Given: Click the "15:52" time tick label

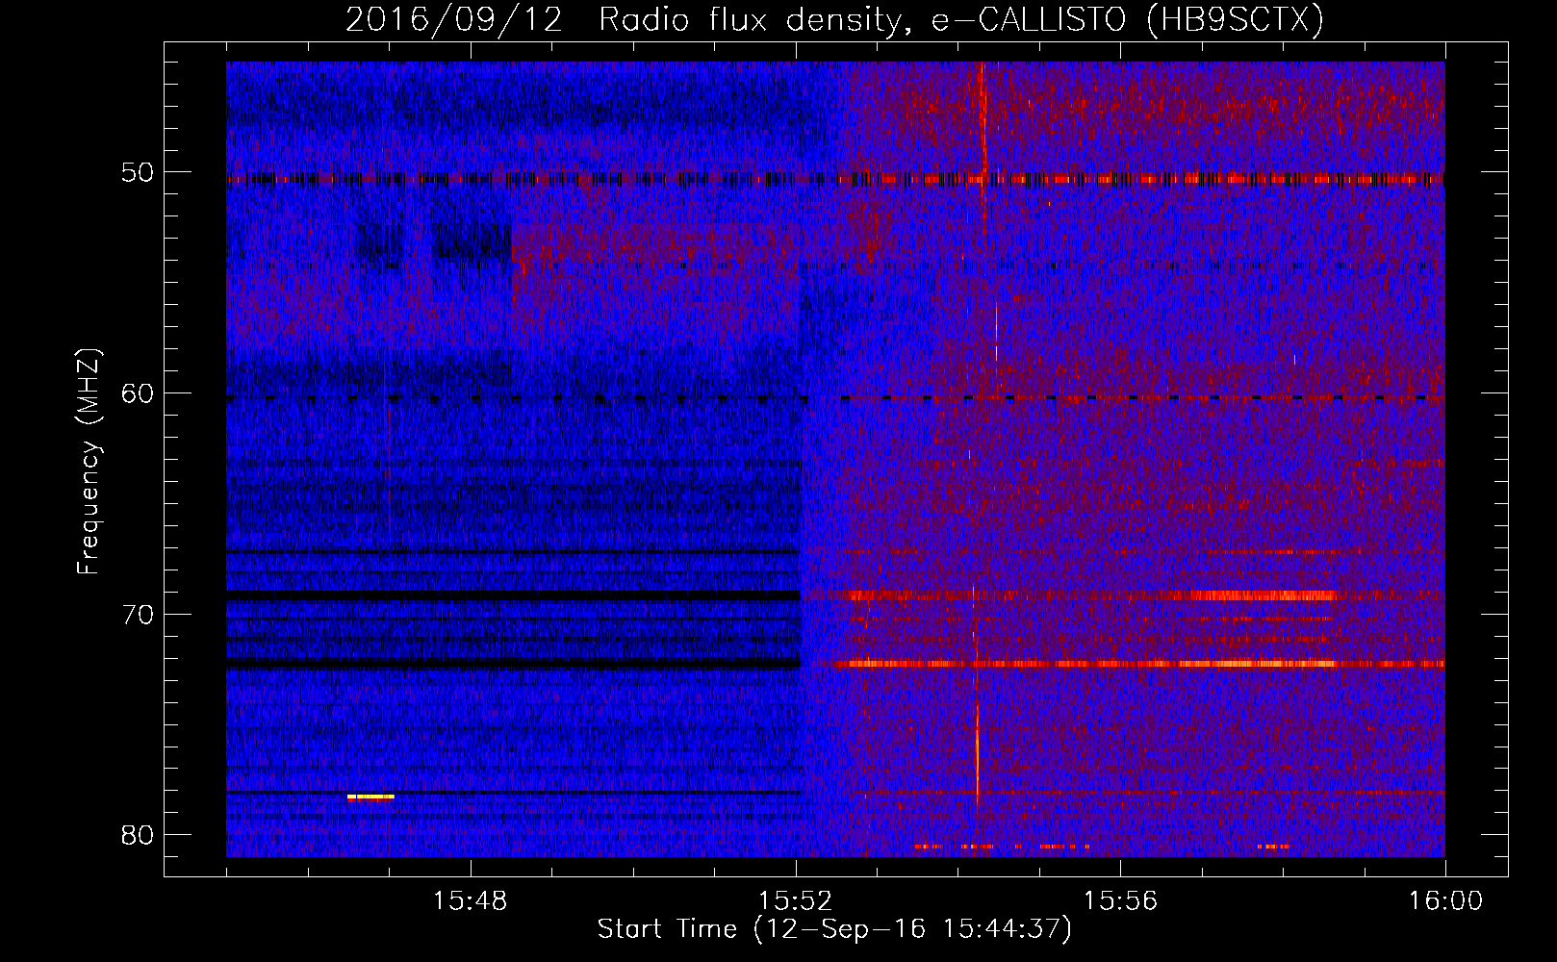Looking at the screenshot, I should [795, 901].
